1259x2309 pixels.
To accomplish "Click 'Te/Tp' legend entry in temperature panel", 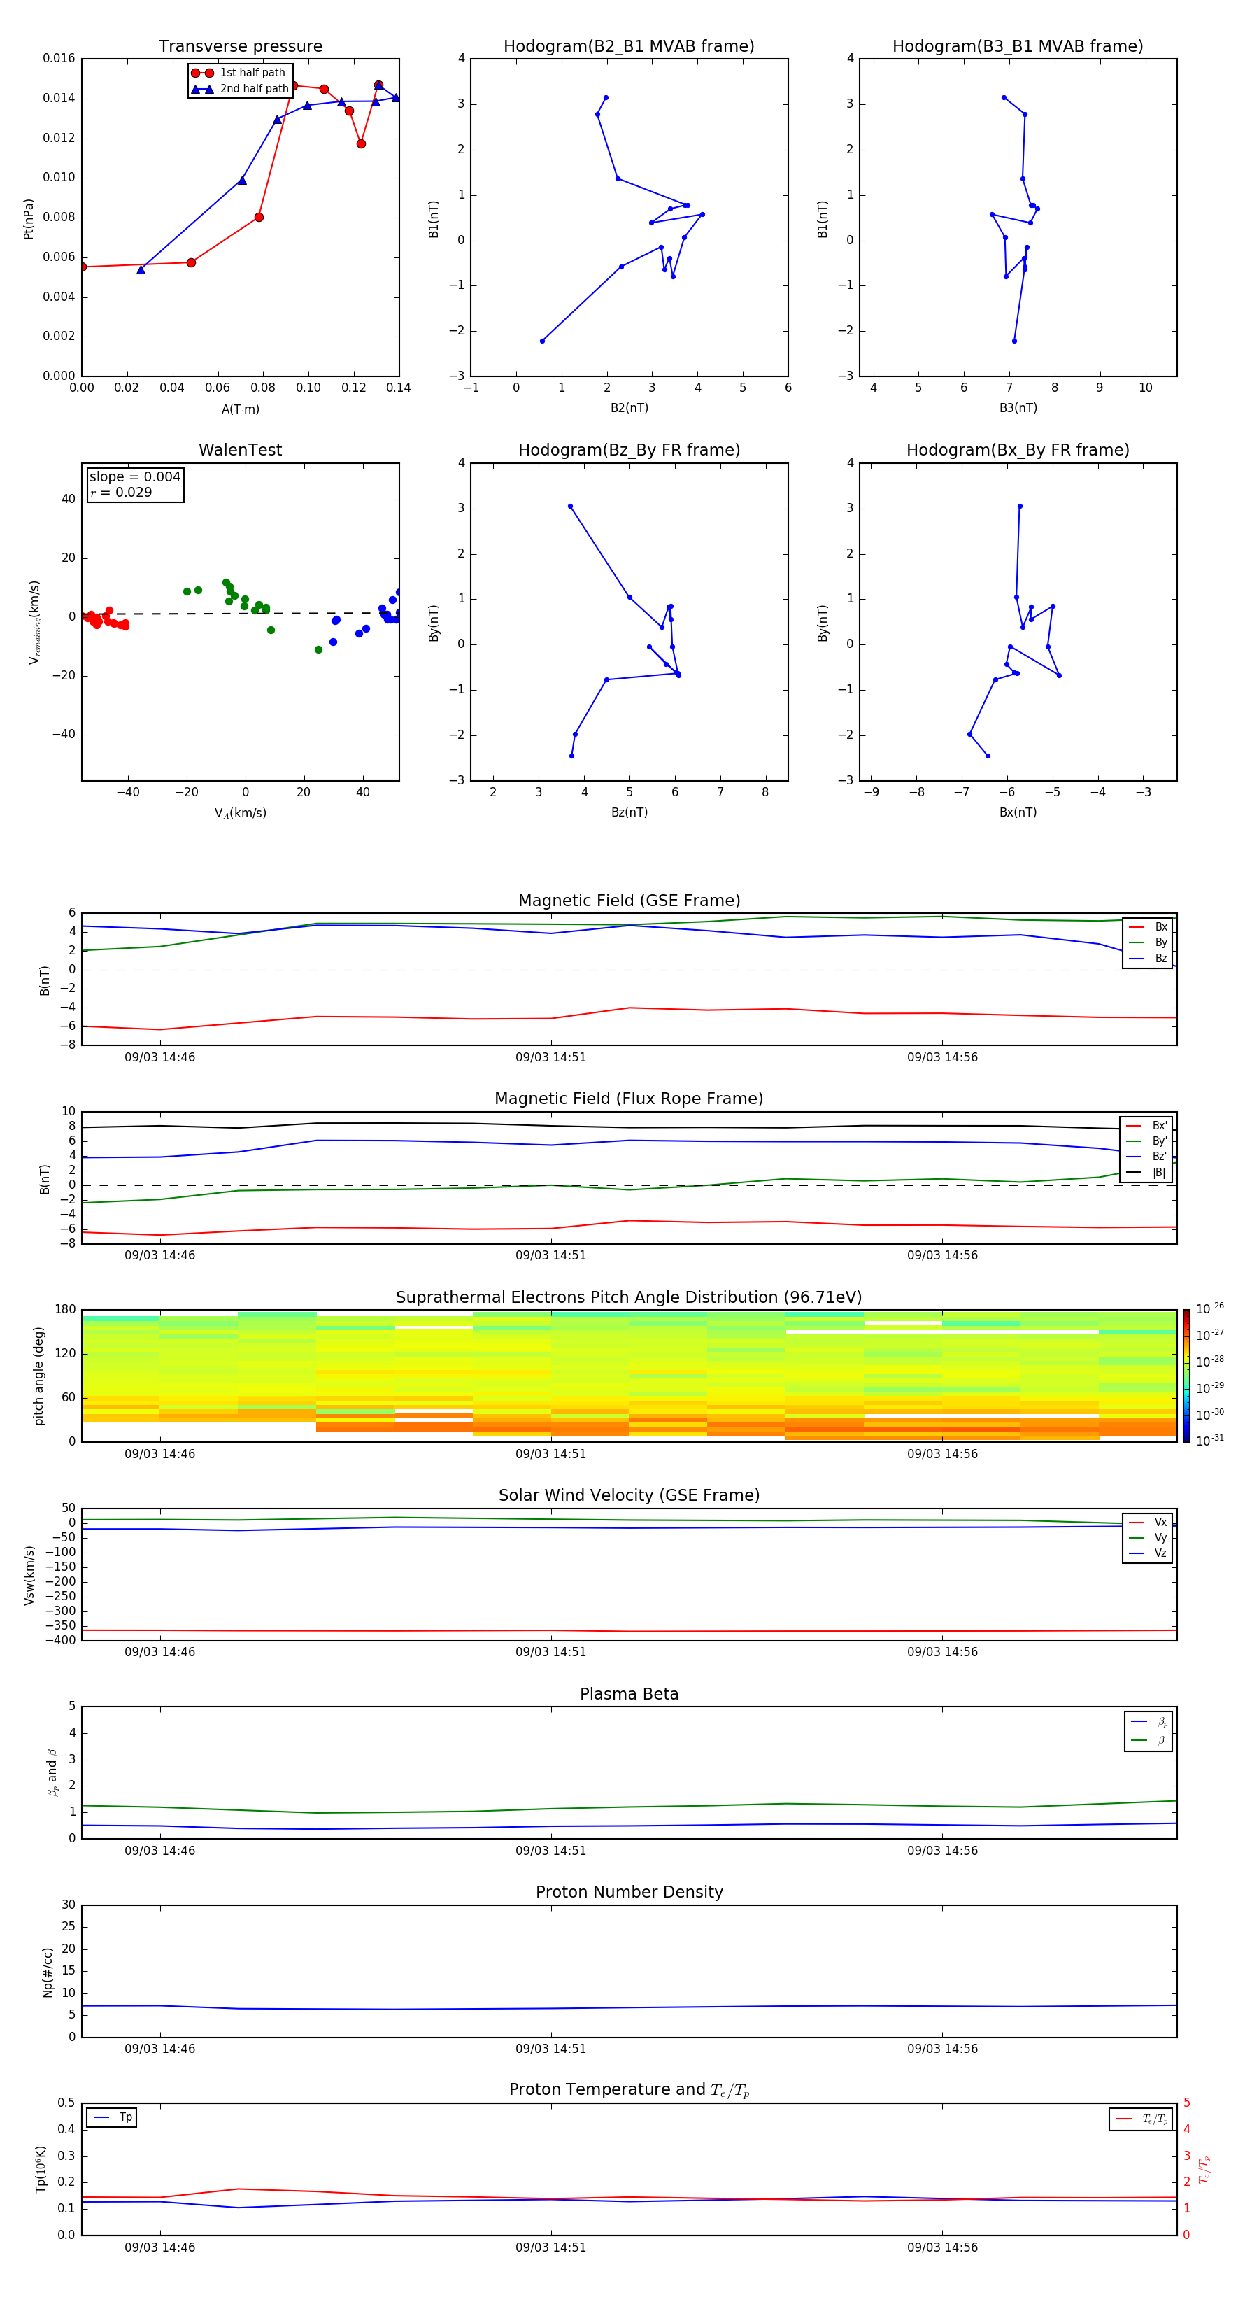I will (x=1141, y=2119).
